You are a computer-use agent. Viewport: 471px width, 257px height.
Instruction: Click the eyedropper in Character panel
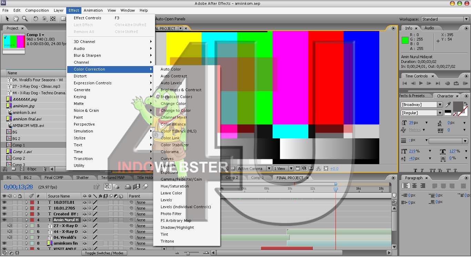coord(448,105)
